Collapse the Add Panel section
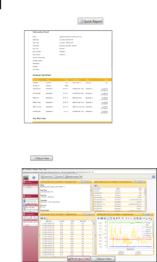Viewport: 157px width, 262px height. (x=24, y=196)
